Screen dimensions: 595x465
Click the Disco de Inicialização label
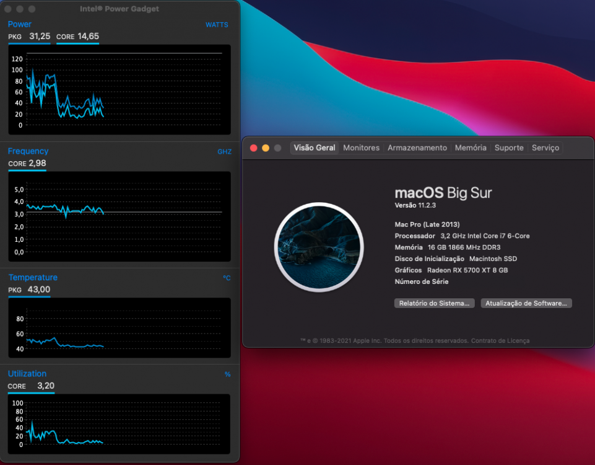point(429,259)
